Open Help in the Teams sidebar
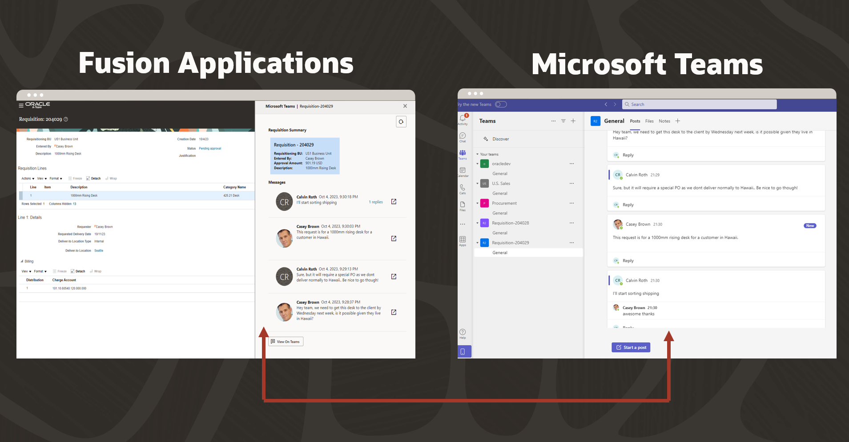Image resolution: width=849 pixels, height=442 pixels. coord(463,334)
